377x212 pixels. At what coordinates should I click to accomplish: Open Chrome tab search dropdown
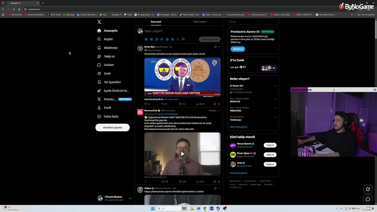3,3
